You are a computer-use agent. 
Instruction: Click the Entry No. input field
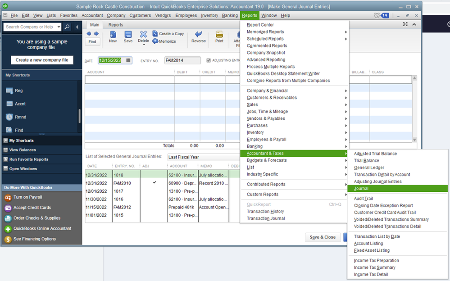182,60
